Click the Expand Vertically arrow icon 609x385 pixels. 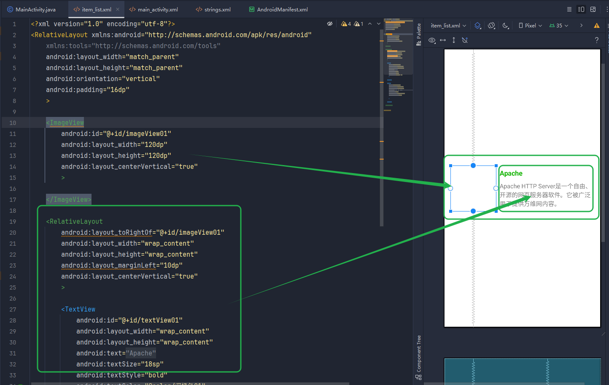point(454,40)
